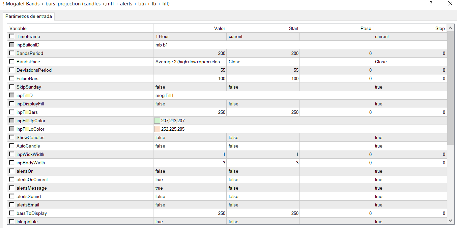457x228 pixels.
Task: Click the inpFillLoColor peach color swatch
Action: coord(157,129)
